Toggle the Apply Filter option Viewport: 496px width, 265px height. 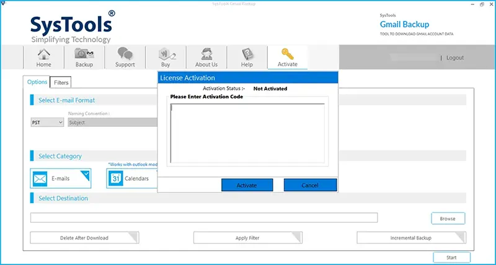pos(247,238)
